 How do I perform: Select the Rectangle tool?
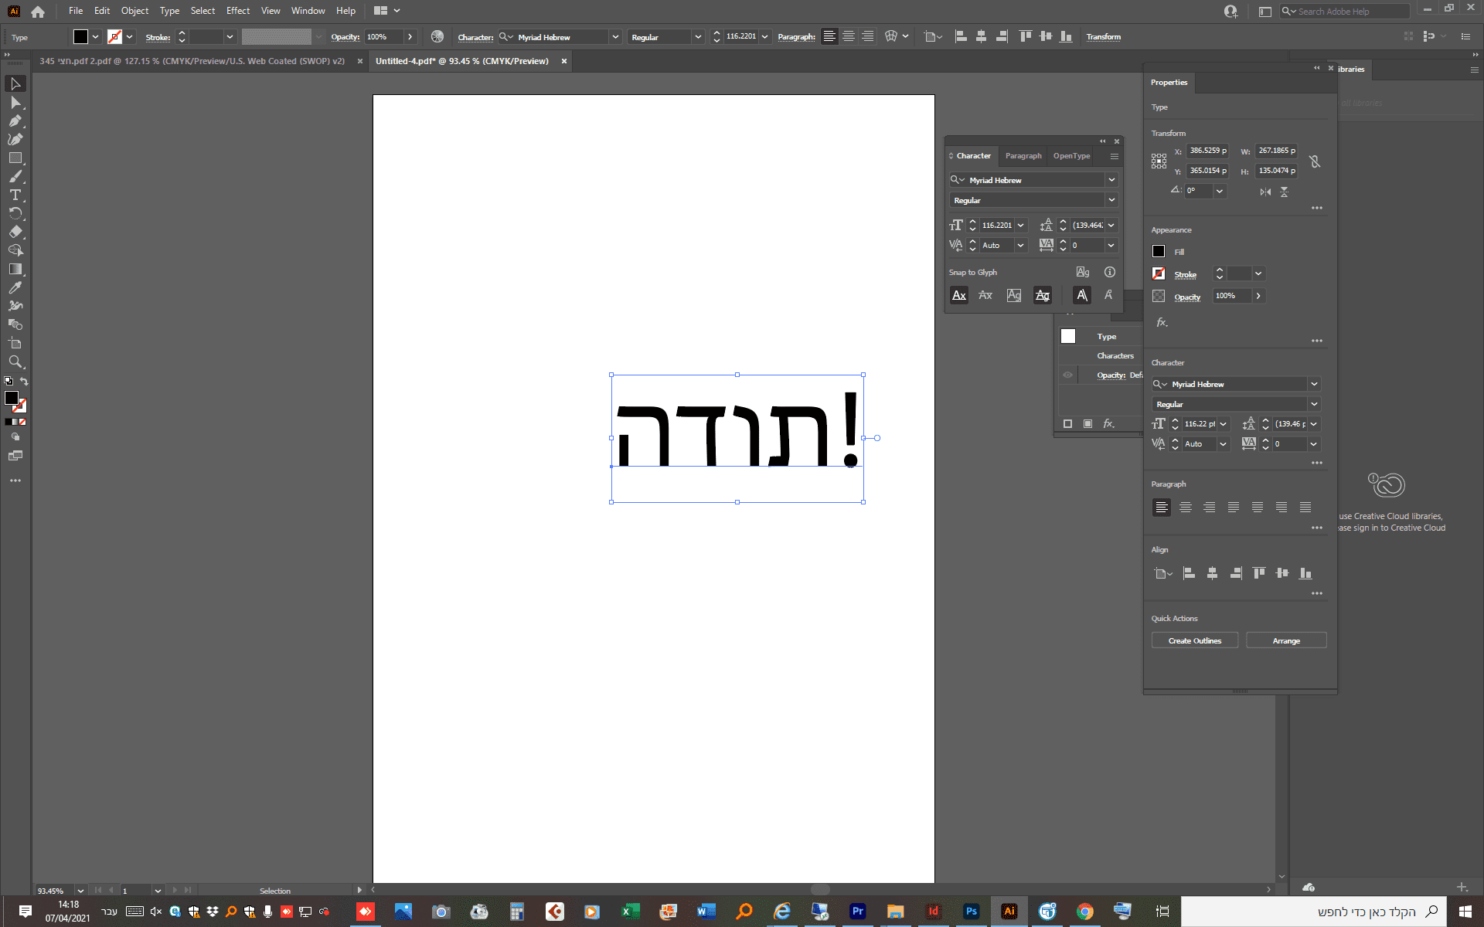tap(15, 158)
